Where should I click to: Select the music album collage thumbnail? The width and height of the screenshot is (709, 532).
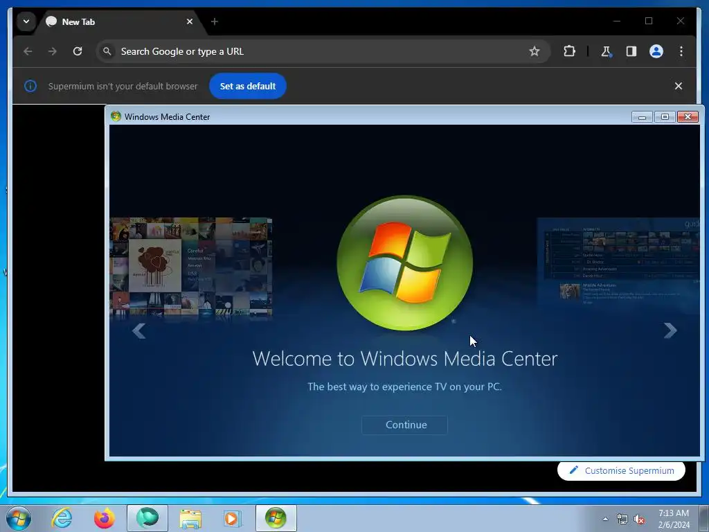click(x=191, y=267)
